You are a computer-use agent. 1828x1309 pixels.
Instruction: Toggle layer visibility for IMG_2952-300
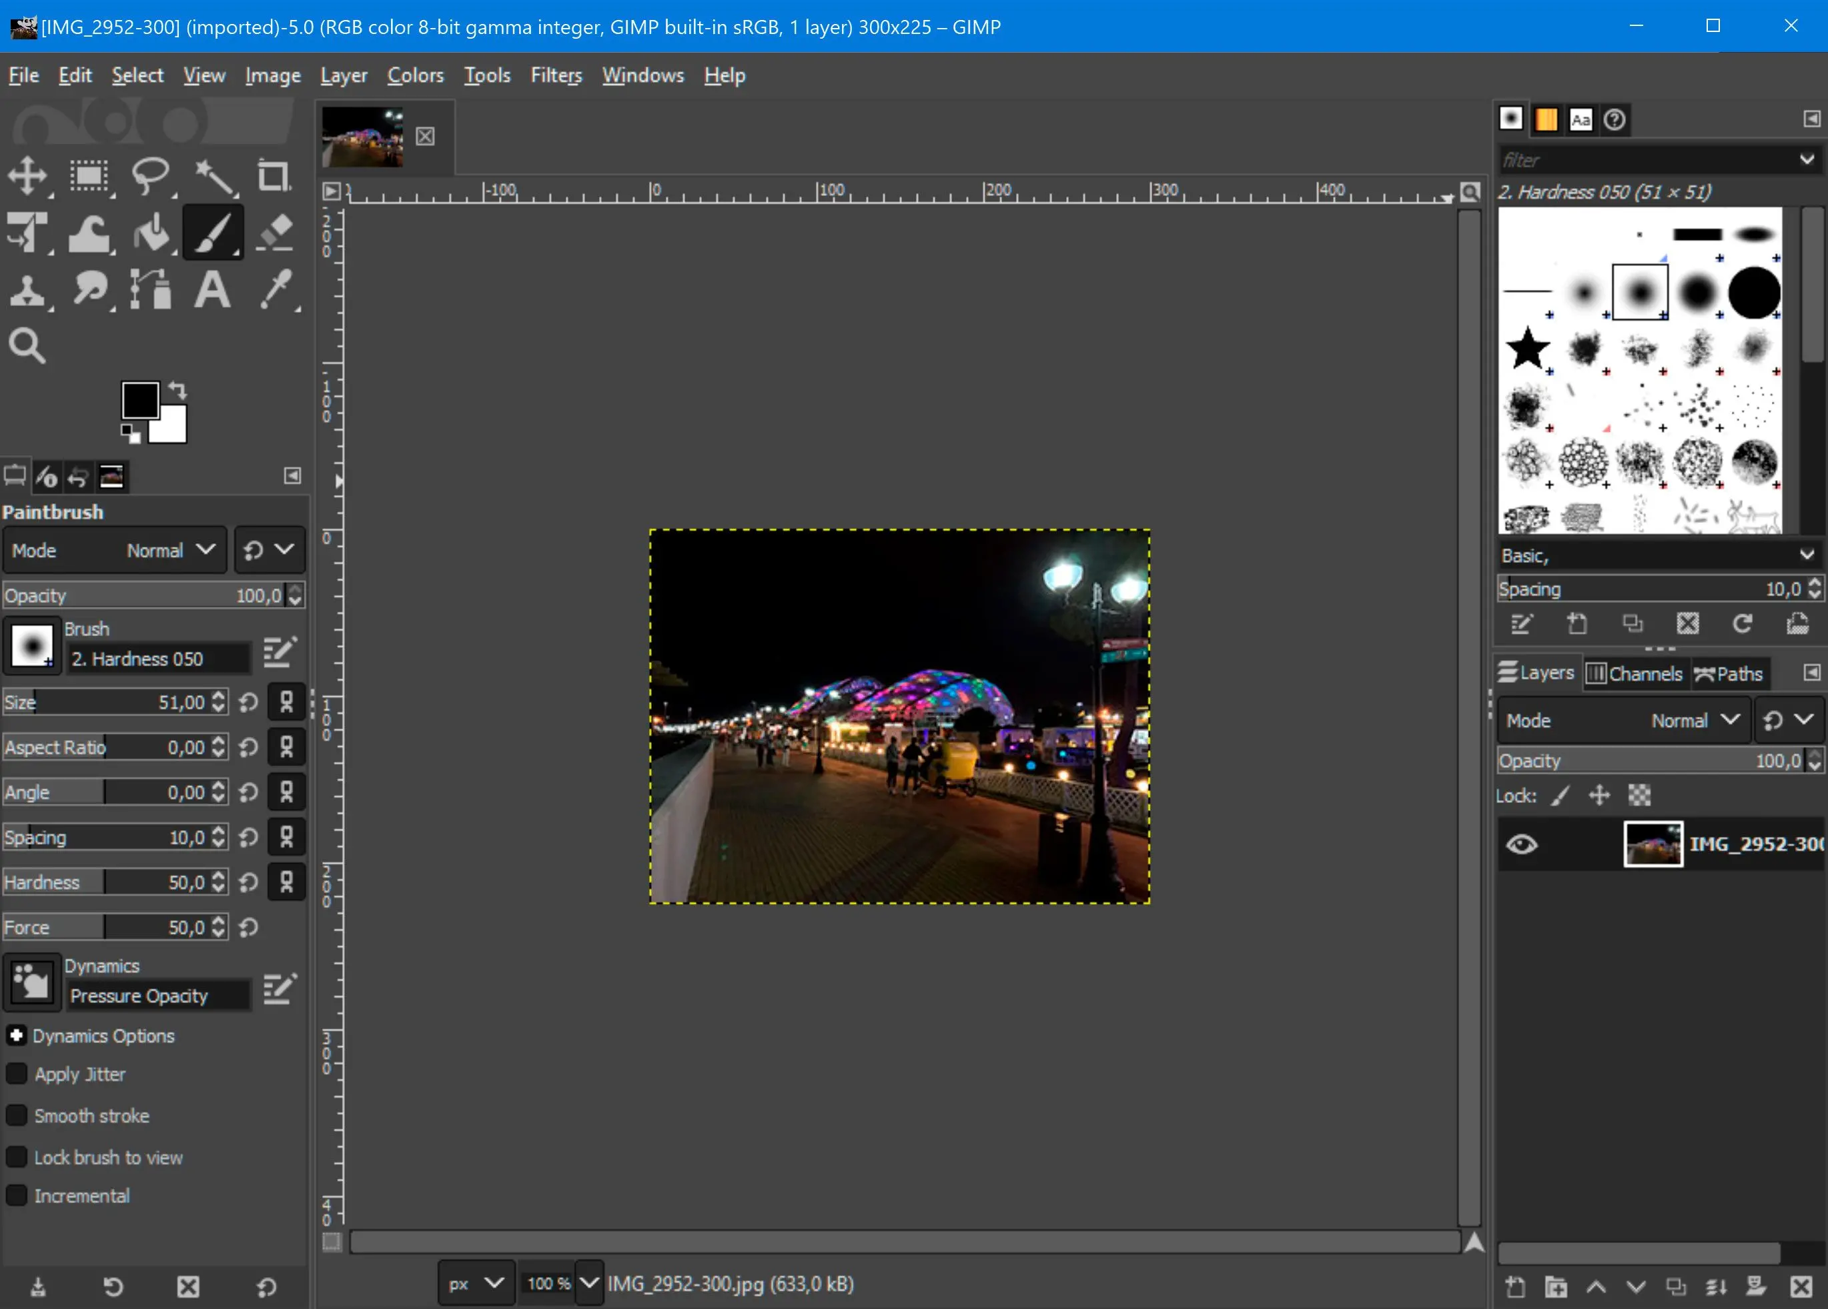1524,846
